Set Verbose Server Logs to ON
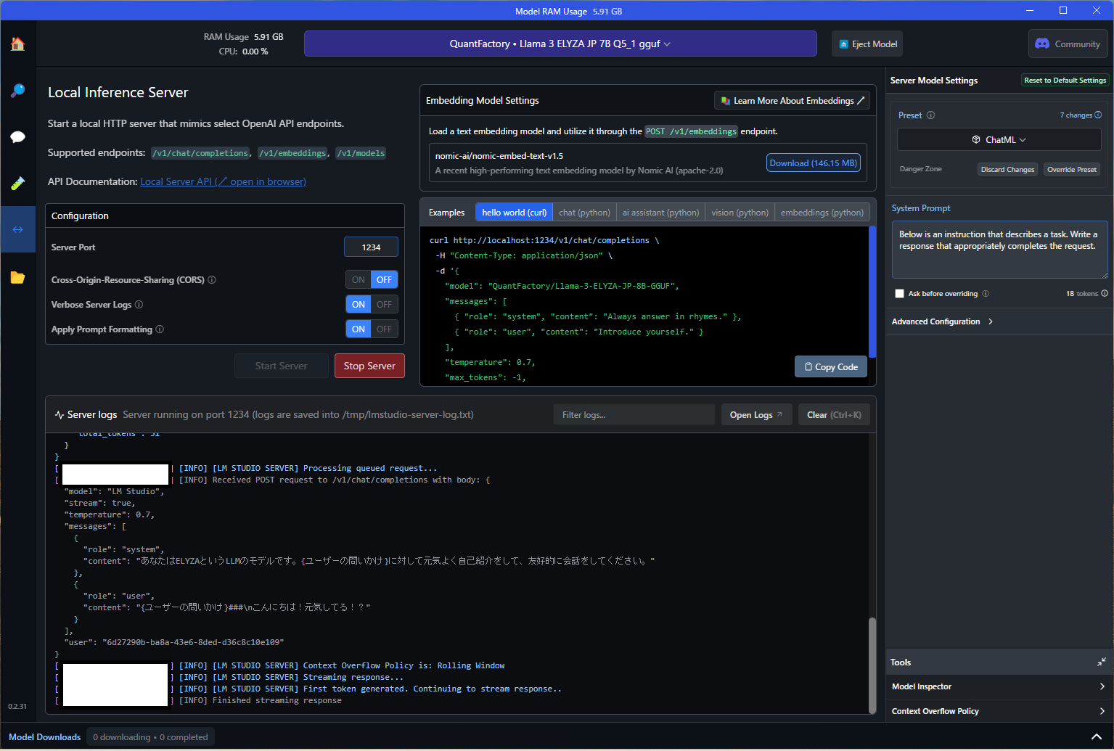Image resolution: width=1114 pixels, height=751 pixels. (359, 305)
